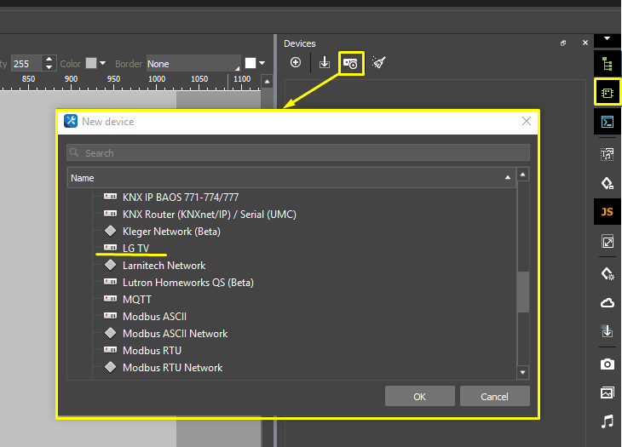Click the add device plus icon

click(x=296, y=63)
